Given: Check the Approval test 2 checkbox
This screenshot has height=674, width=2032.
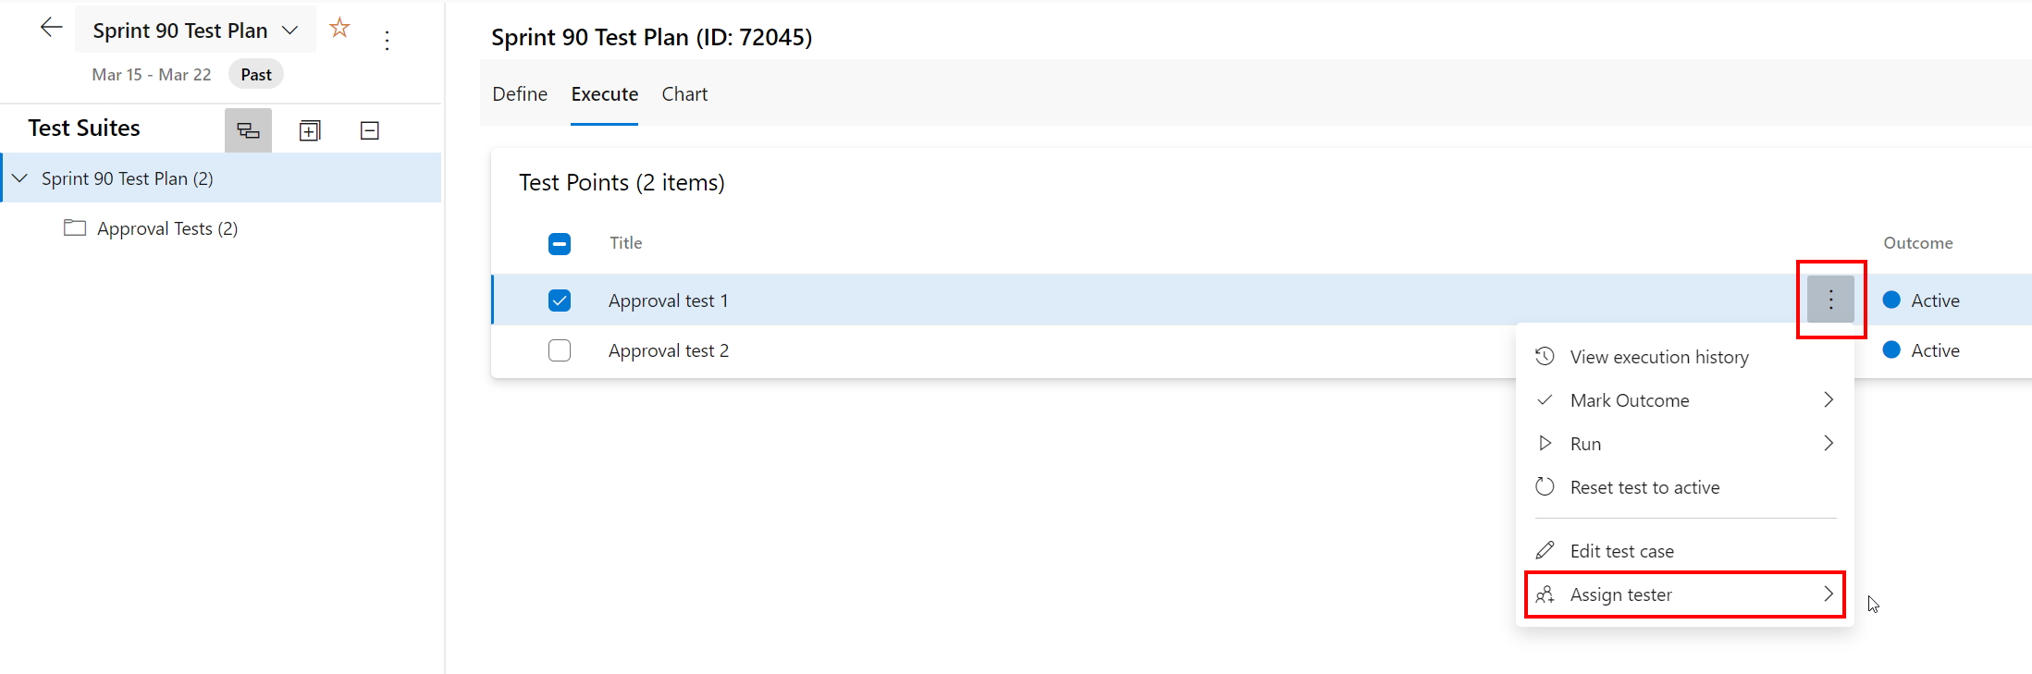Looking at the screenshot, I should point(560,350).
